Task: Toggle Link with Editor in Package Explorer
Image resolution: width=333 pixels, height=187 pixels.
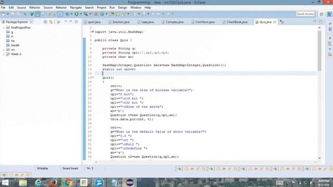Action: pos(51,22)
